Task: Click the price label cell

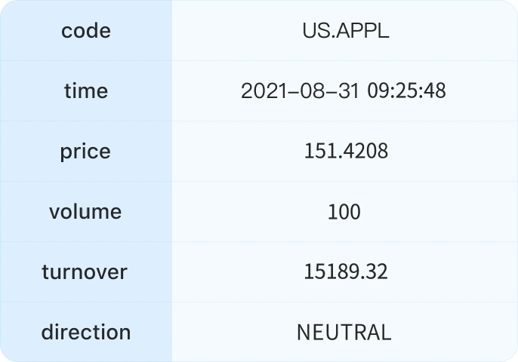Action: (x=86, y=152)
